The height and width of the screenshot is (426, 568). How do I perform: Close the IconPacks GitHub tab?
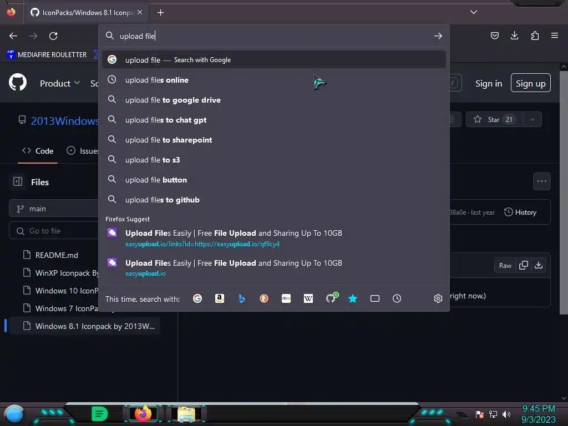click(x=140, y=12)
